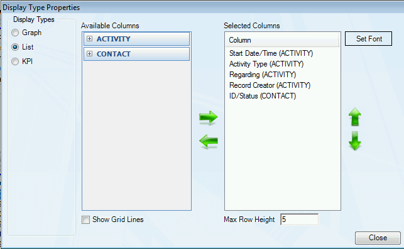Select the Graph display type
The width and height of the screenshot is (404, 249).
pos(15,33)
